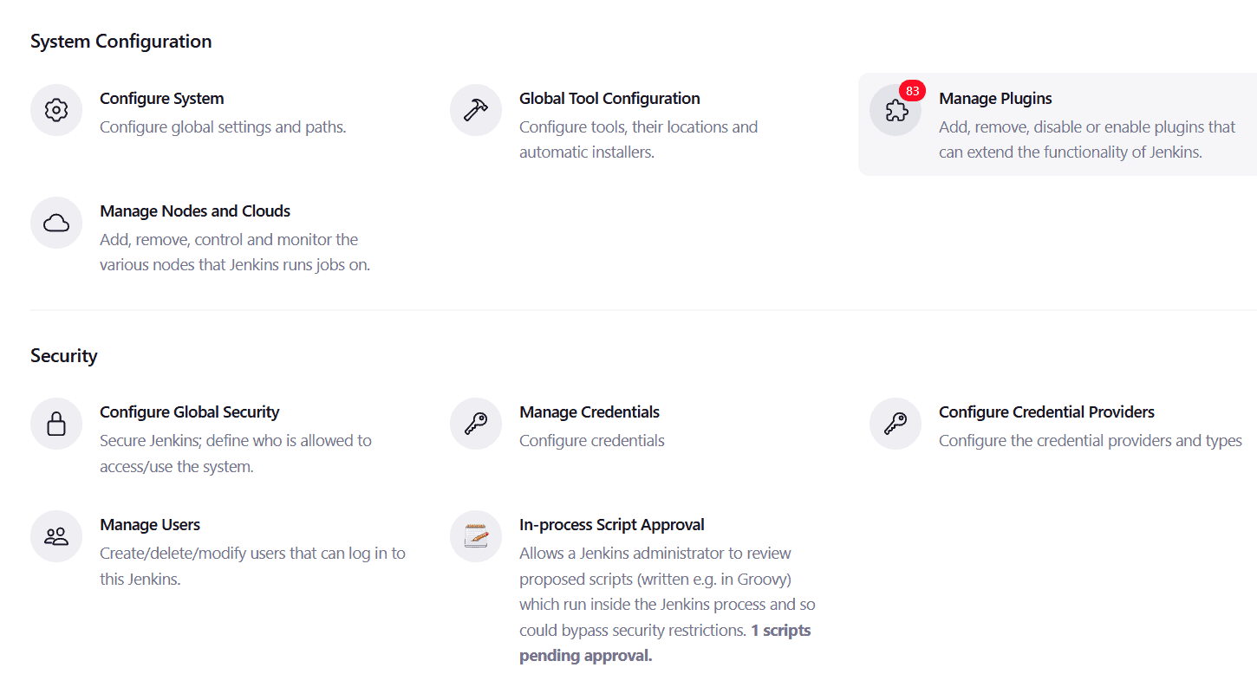Open Manage Nodes and Clouds
Viewport: 1257px width, 674px height.
(x=194, y=211)
